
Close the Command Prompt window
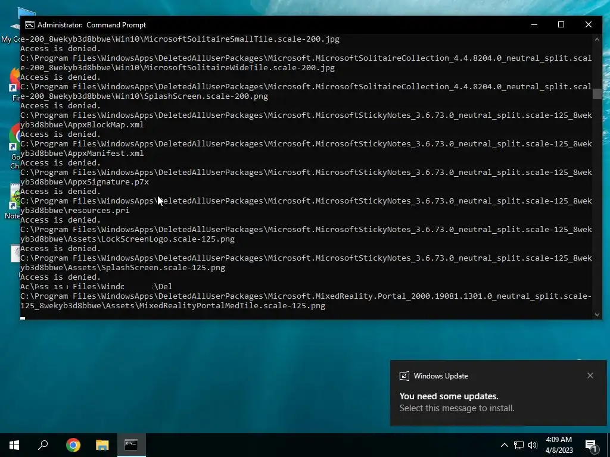588,24
